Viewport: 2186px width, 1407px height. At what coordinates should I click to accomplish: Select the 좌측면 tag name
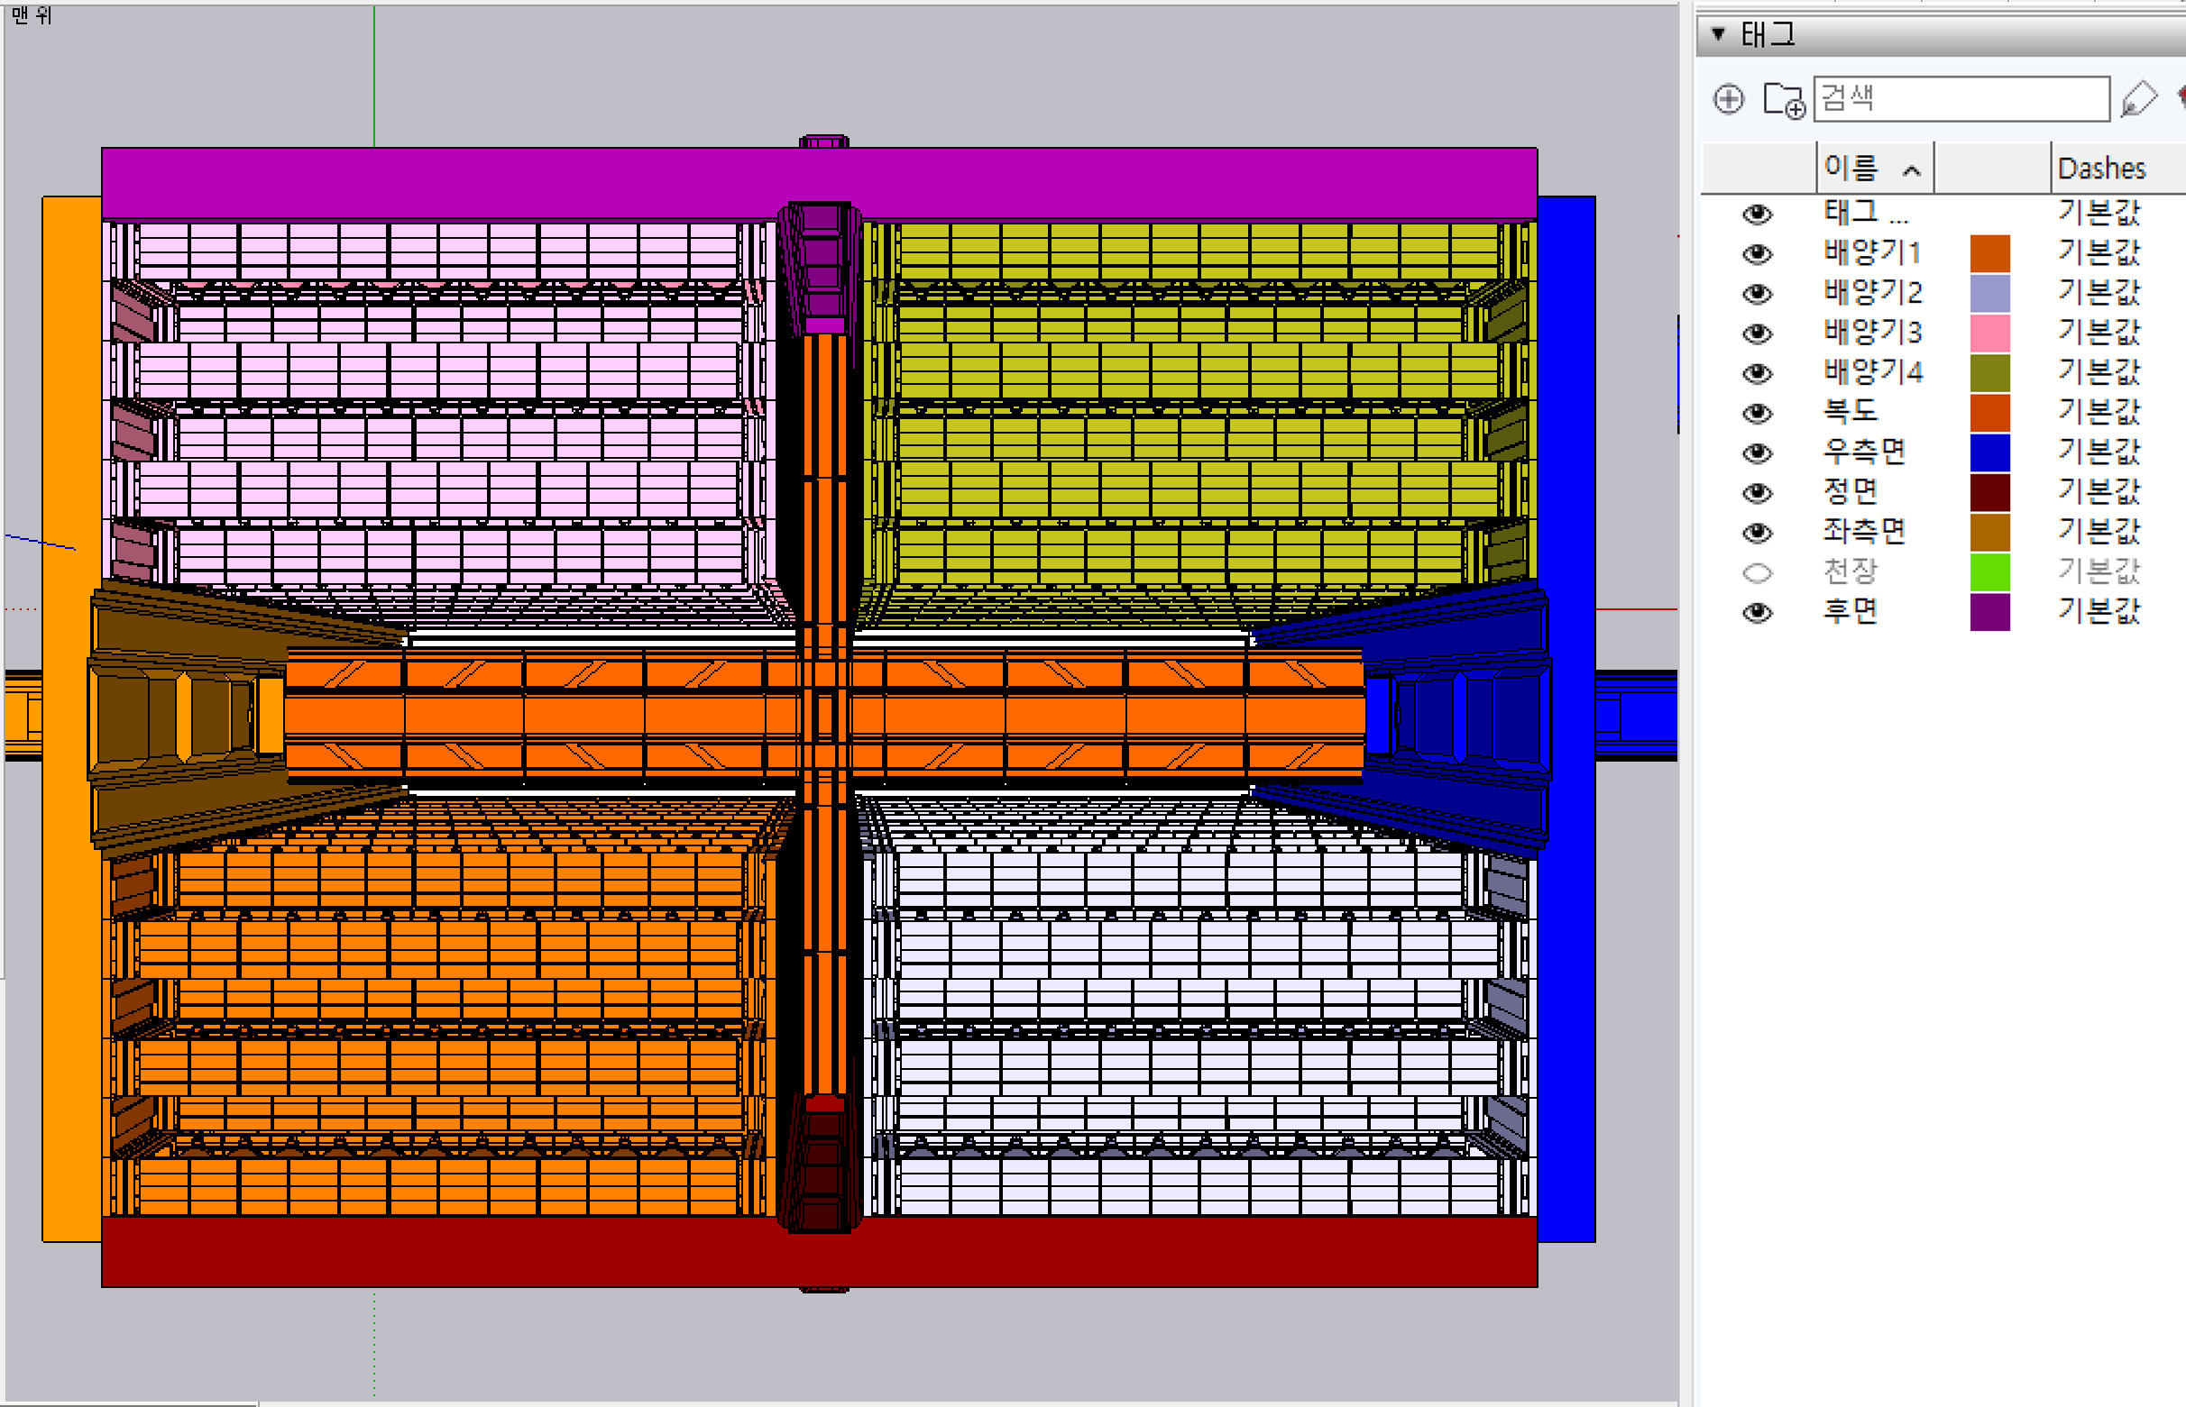(1863, 532)
